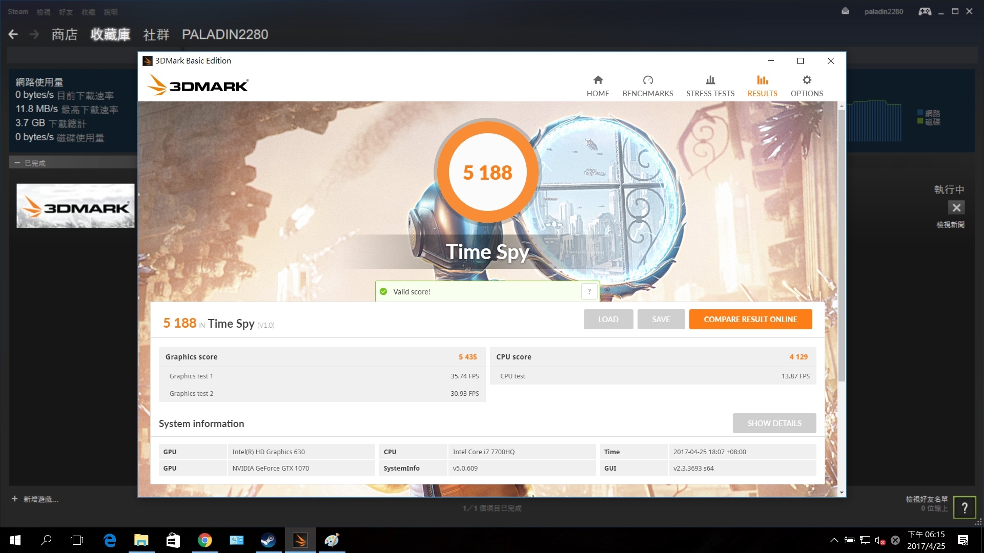Click the 3DMark scrollbar up arrow
This screenshot has width=984, height=553.
point(842,106)
